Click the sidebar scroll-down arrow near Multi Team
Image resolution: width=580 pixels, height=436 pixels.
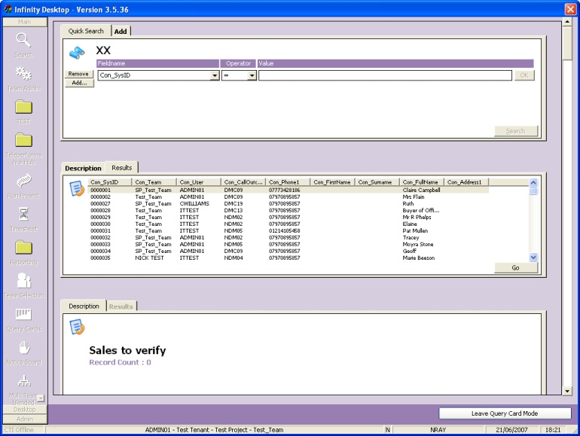(x=41, y=398)
